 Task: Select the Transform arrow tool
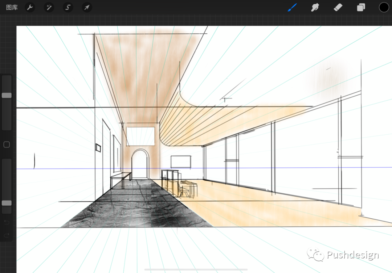click(x=87, y=7)
